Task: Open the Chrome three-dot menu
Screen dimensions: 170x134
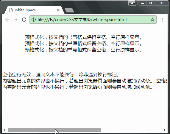Action: tap(162, 20)
